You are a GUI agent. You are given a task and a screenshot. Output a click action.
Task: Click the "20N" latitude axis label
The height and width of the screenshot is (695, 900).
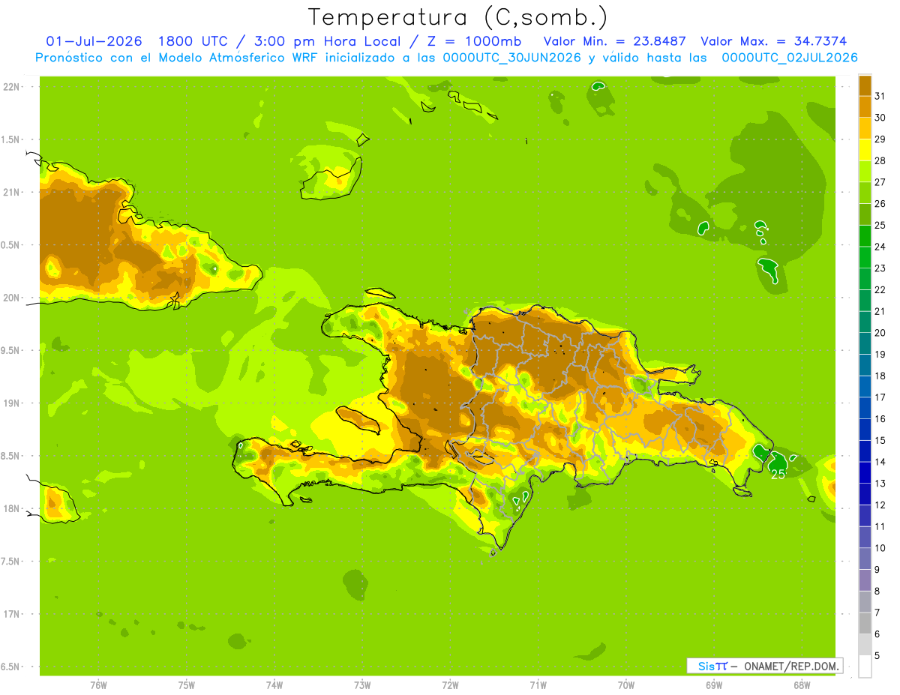pyautogui.click(x=10, y=298)
